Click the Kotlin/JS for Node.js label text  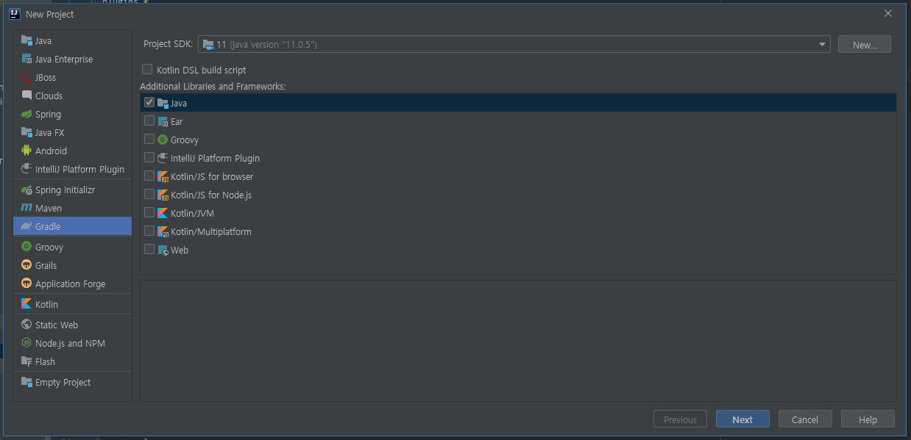(211, 195)
